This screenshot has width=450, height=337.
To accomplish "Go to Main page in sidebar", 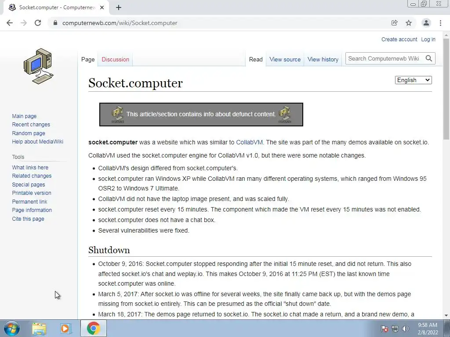I will pyautogui.click(x=24, y=116).
